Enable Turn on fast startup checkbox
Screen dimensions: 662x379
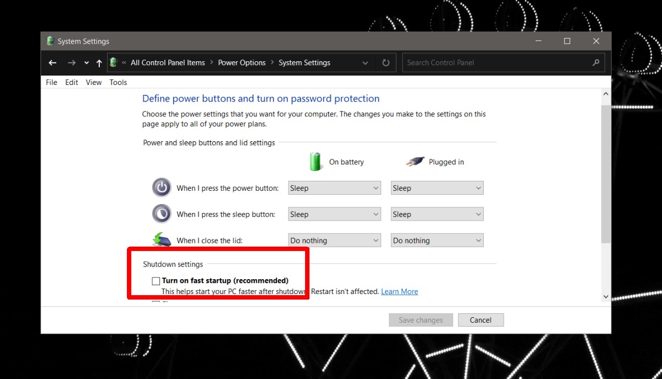[x=156, y=281]
